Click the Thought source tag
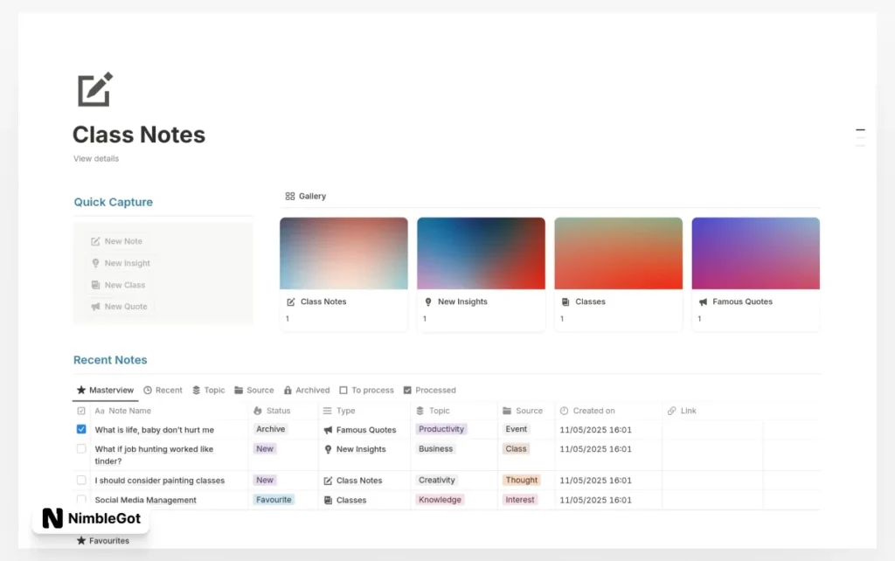 521,480
